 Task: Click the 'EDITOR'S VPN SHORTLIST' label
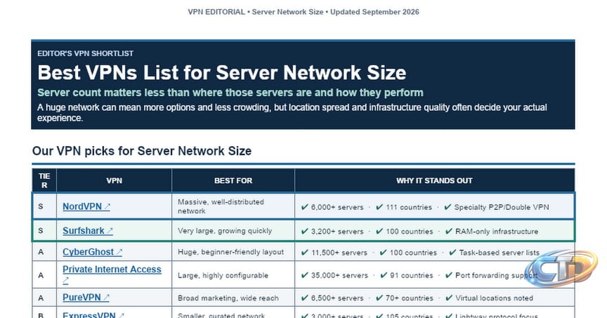(x=85, y=53)
